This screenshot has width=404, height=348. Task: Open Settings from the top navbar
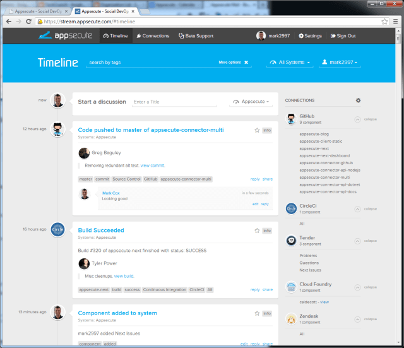click(x=310, y=36)
